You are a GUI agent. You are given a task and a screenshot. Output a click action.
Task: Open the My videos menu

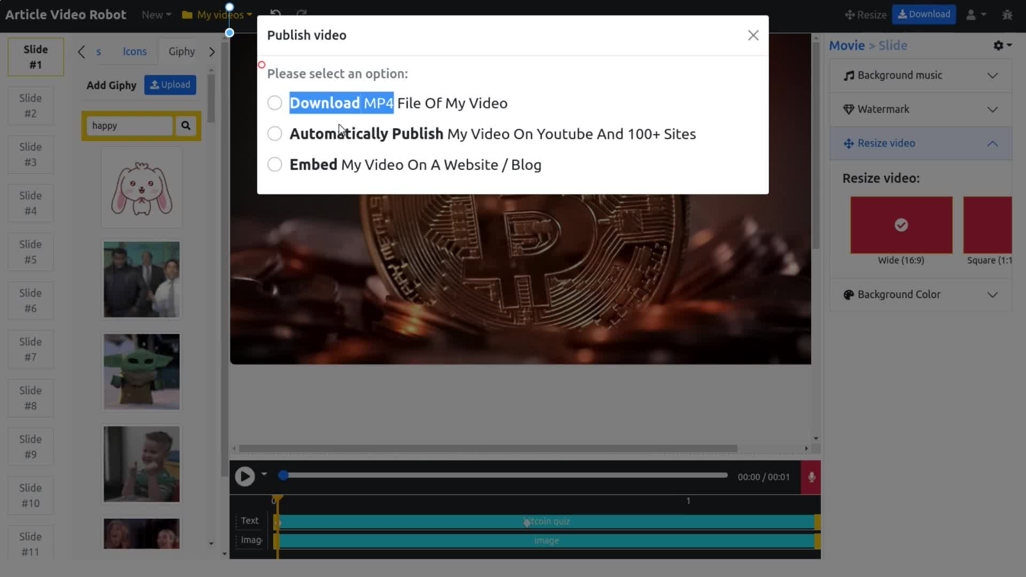click(x=219, y=14)
